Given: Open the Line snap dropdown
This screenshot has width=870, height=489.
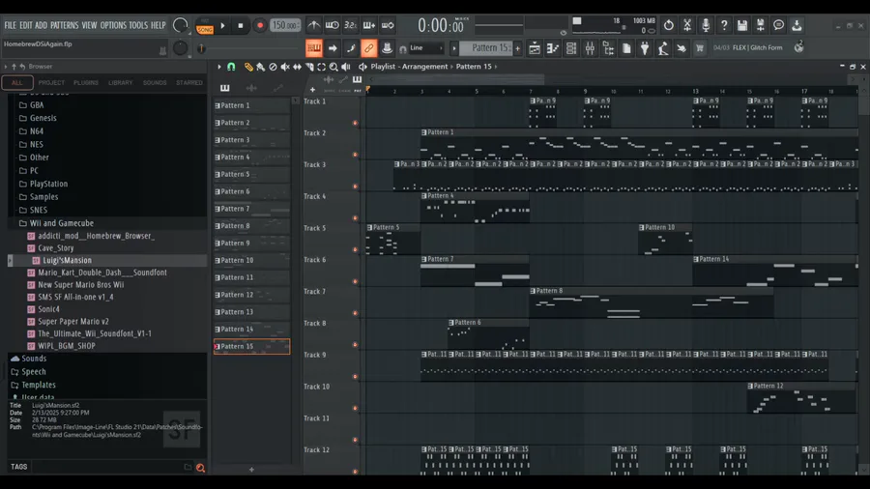Looking at the screenshot, I should 426,48.
